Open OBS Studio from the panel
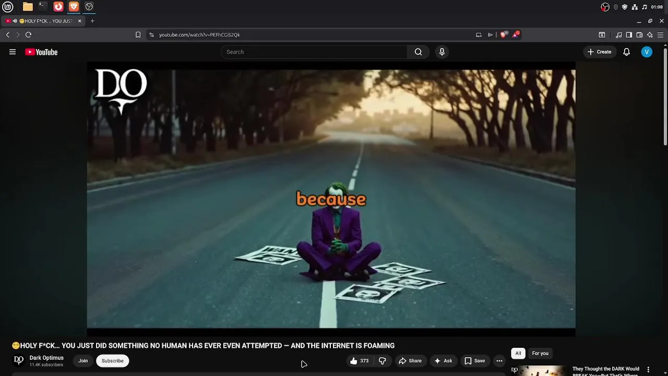Screen dimensions: 668x376 pos(89,7)
